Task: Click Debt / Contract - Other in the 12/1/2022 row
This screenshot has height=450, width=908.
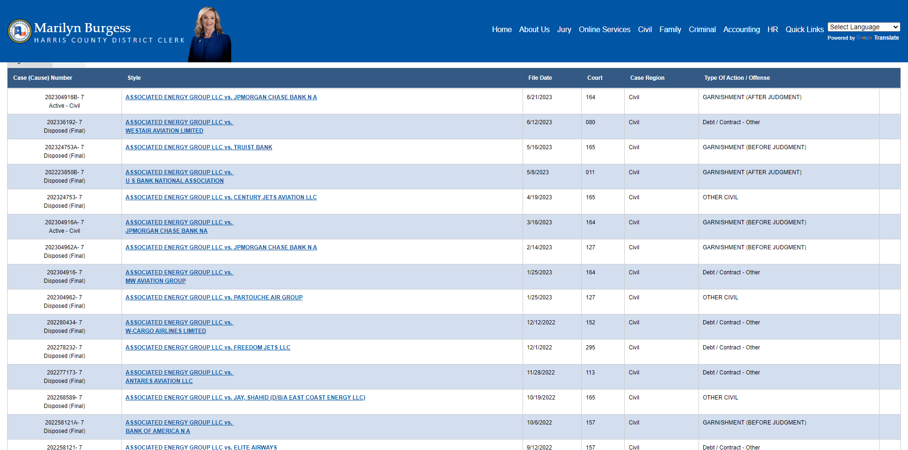Action: [x=731, y=348]
